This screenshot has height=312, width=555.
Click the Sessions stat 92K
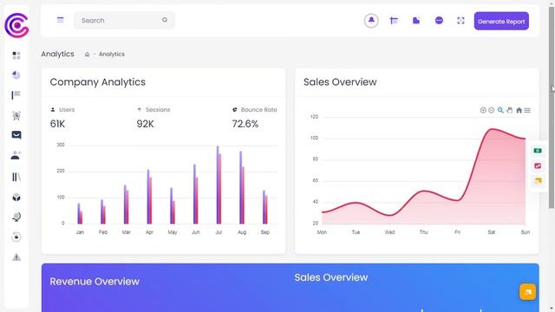(145, 124)
